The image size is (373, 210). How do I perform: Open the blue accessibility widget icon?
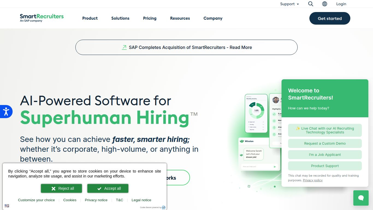tap(7, 112)
